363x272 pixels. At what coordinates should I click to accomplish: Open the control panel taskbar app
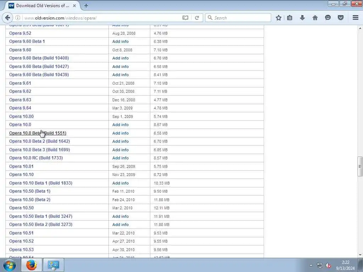pyautogui.click(x=54, y=265)
